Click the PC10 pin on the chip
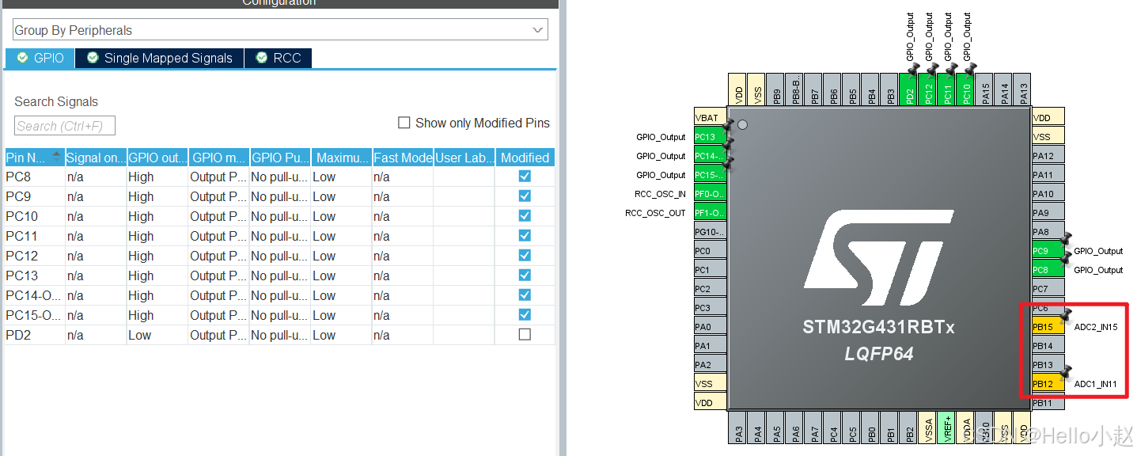1137x456 pixels. [966, 89]
